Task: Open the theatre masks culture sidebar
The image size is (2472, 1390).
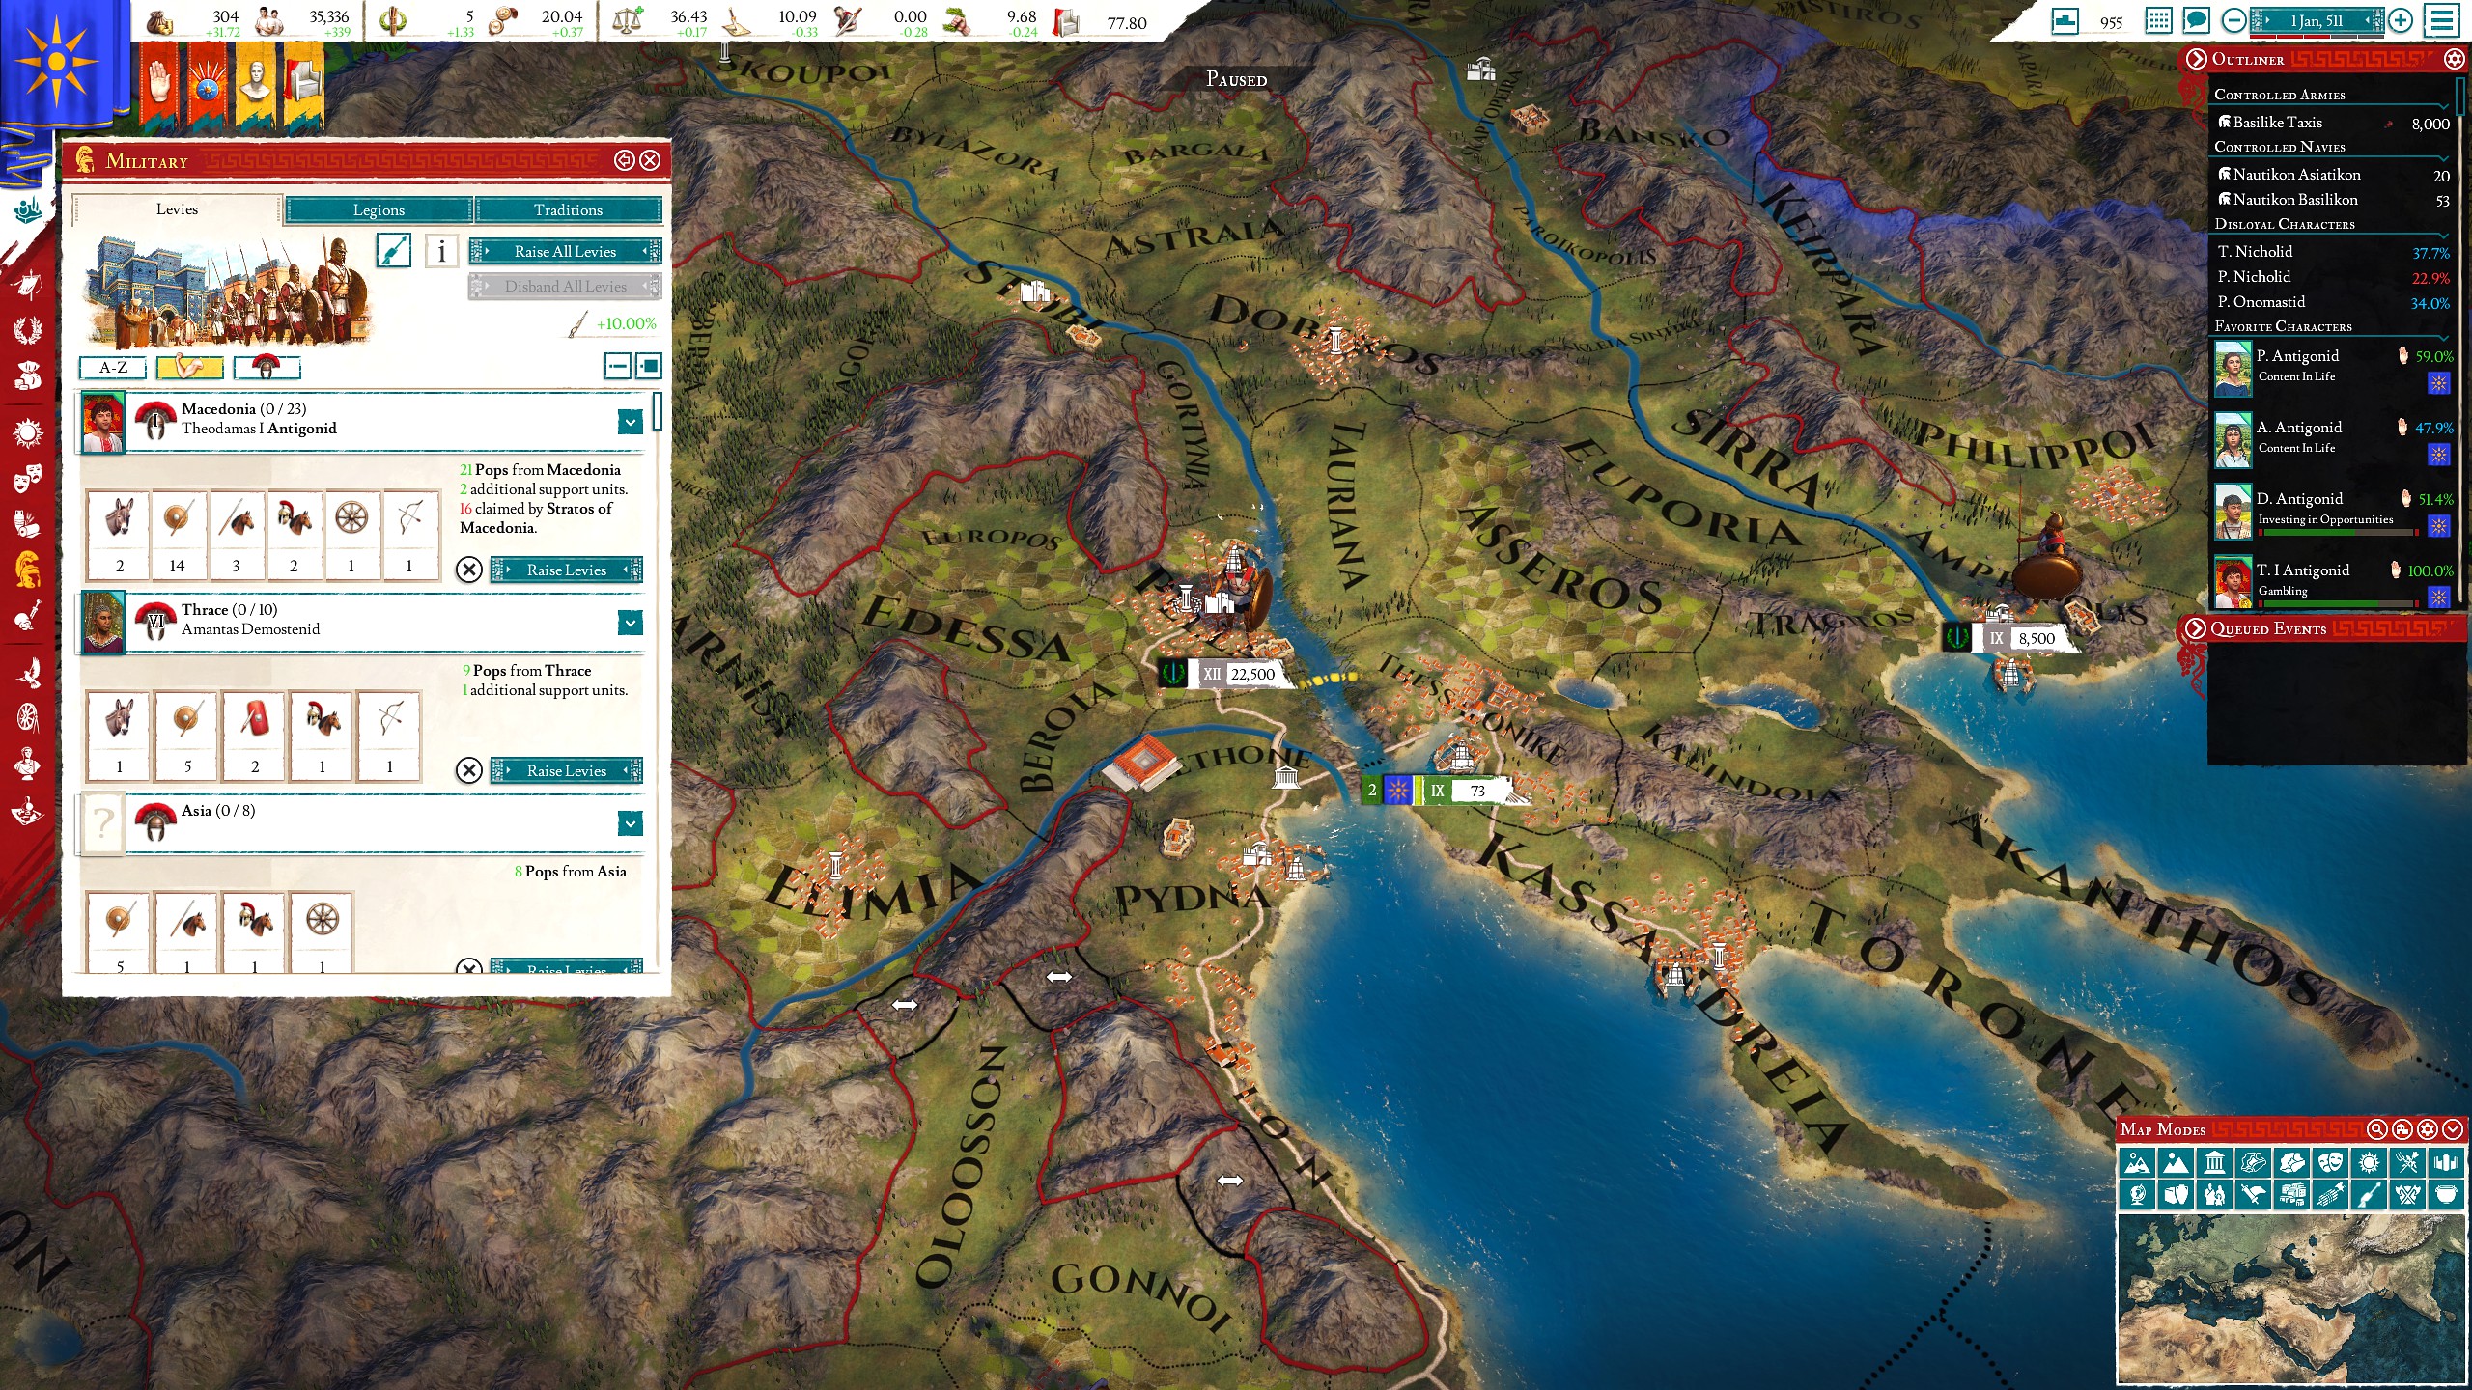Action: 27,477
